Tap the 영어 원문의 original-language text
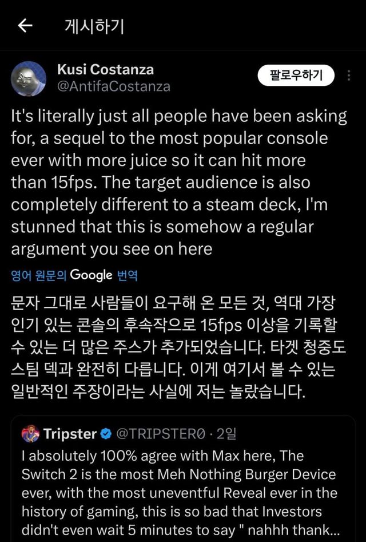The height and width of the screenshot is (542, 366). point(39,275)
